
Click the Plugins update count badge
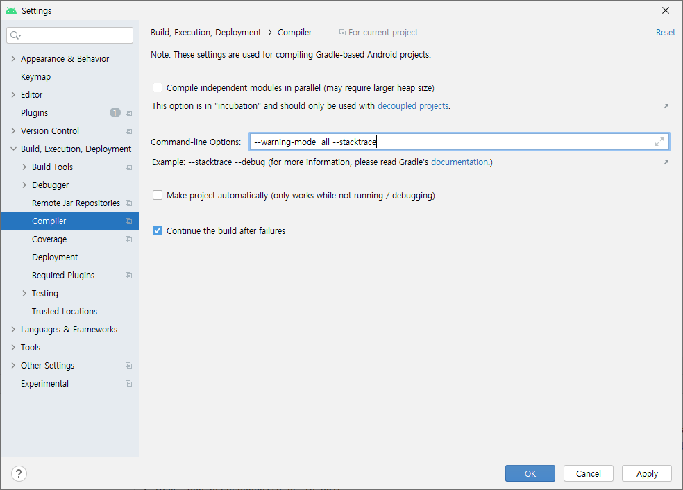(x=115, y=113)
